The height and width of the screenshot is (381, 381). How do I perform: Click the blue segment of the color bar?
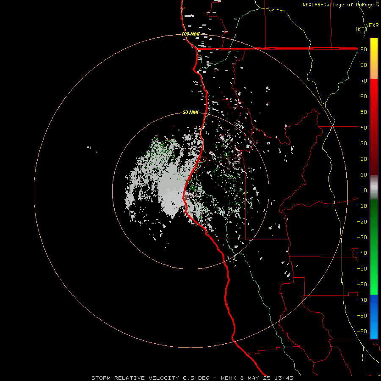coord(374,317)
